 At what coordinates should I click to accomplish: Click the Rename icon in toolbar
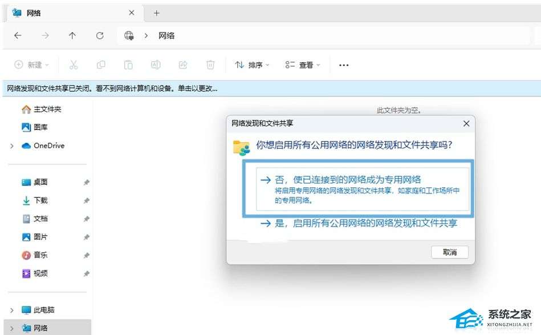tap(156, 65)
